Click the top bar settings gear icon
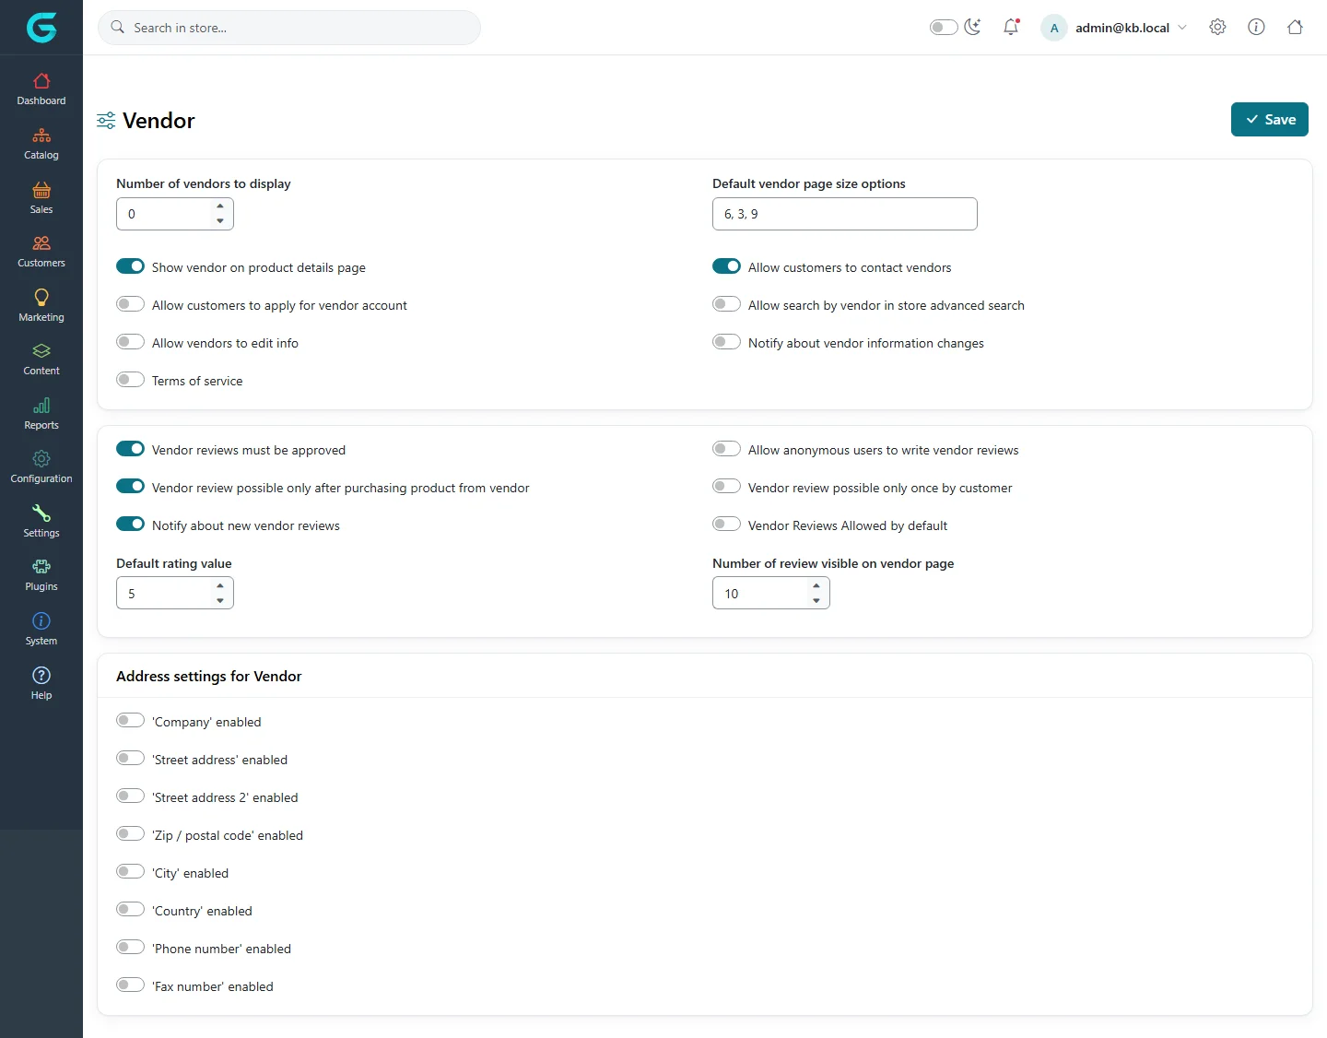Screen dimensions: 1327x1038 [x=1217, y=27]
